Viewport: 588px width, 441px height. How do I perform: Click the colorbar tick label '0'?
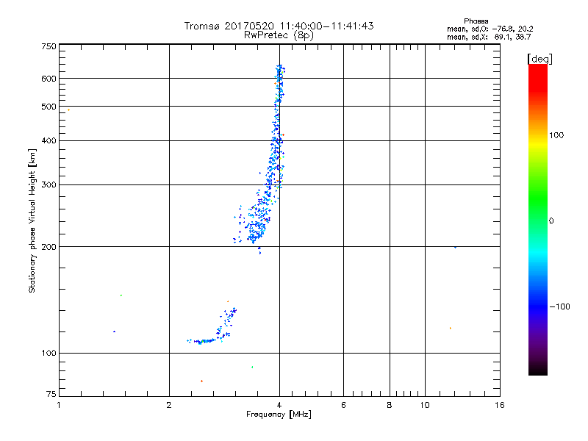pos(551,221)
